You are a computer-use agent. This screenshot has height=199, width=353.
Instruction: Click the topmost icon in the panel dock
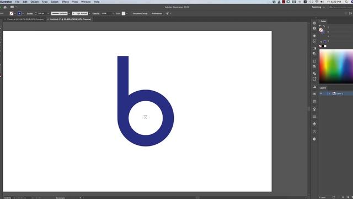click(x=314, y=23)
